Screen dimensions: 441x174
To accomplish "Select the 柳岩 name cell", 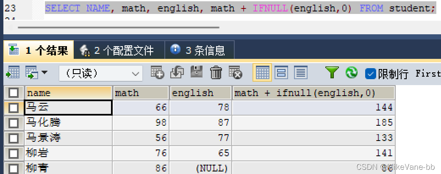I will point(68,153).
